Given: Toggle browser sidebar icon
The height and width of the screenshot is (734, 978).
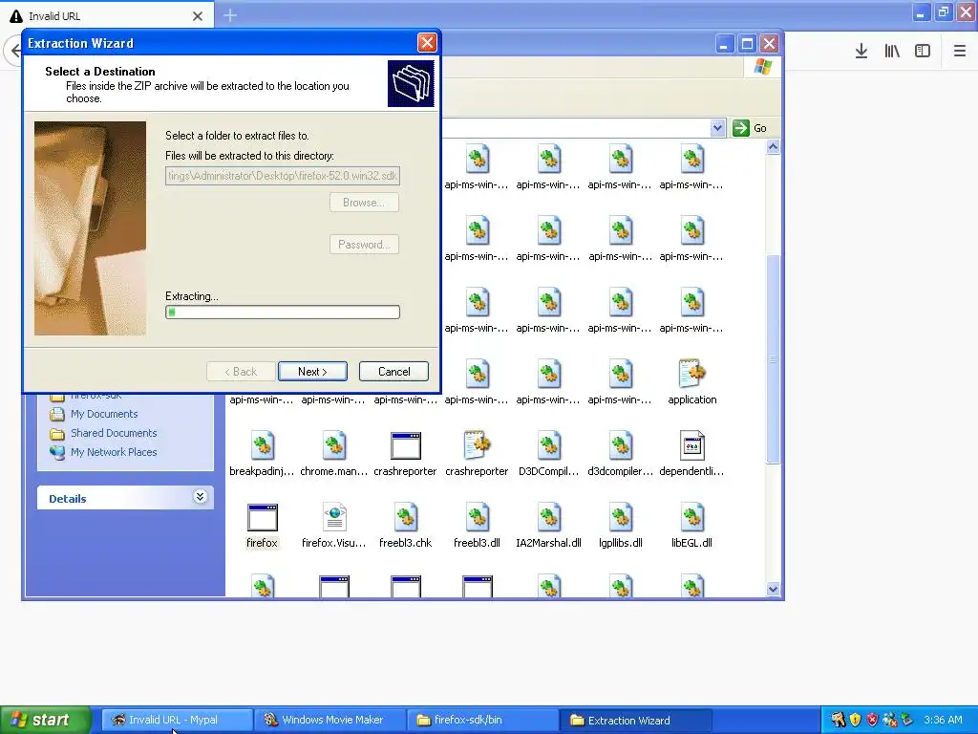Looking at the screenshot, I should pyautogui.click(x=923, y=52).
